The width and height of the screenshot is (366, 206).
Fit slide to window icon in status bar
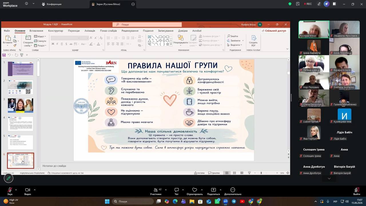tap(288, 173)
